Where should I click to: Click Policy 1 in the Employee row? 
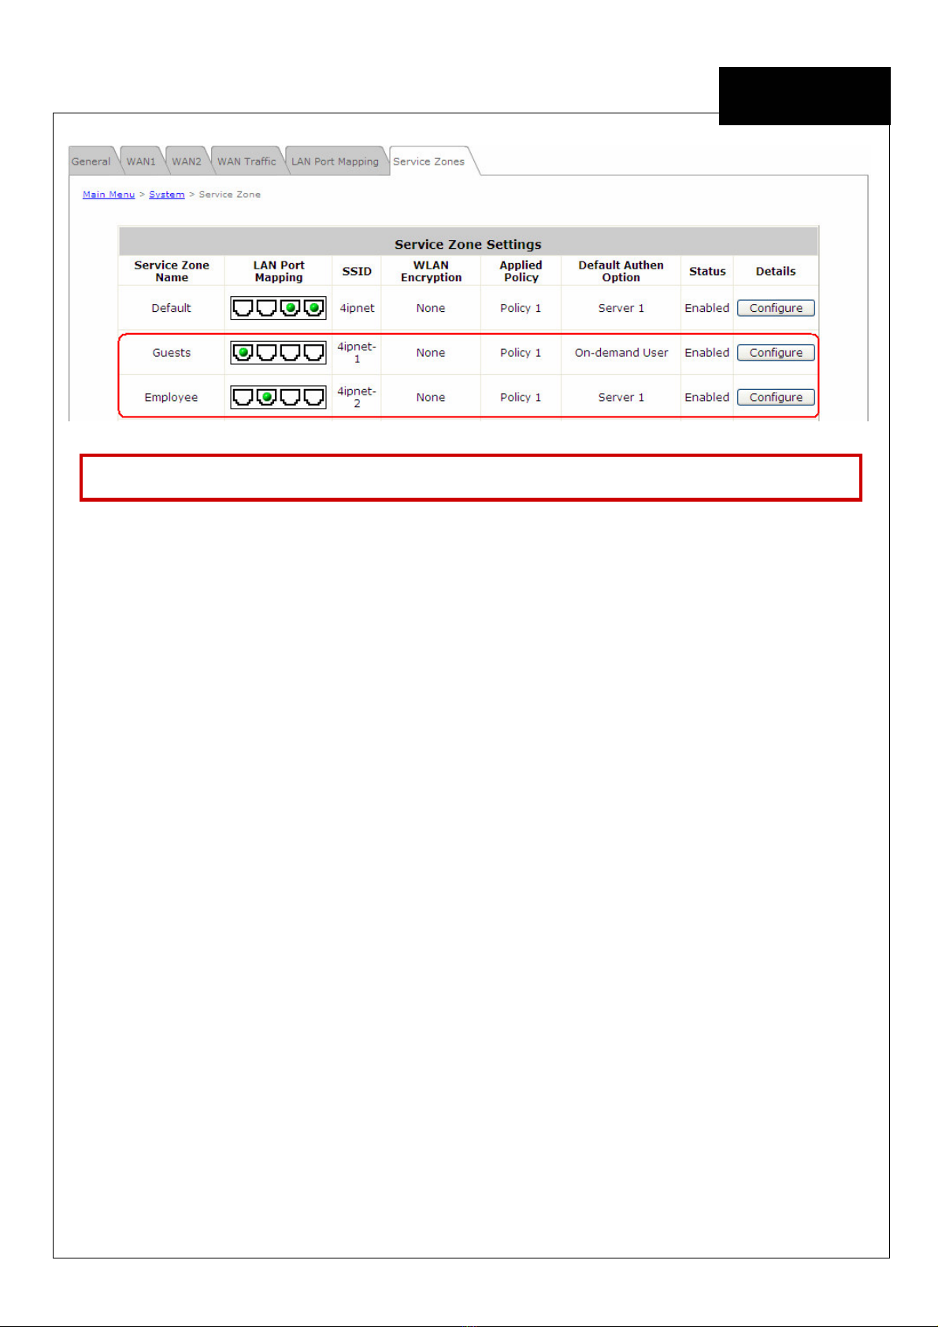[x=521, y=398]
